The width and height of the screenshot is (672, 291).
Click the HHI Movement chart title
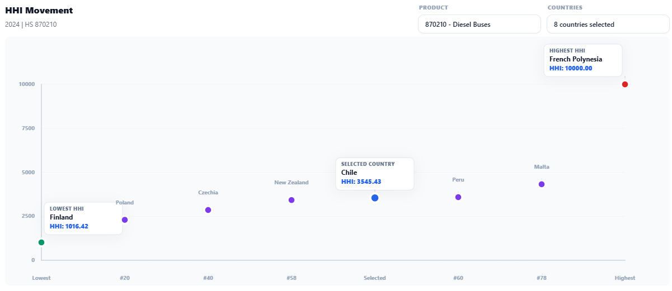pos(39,11)
